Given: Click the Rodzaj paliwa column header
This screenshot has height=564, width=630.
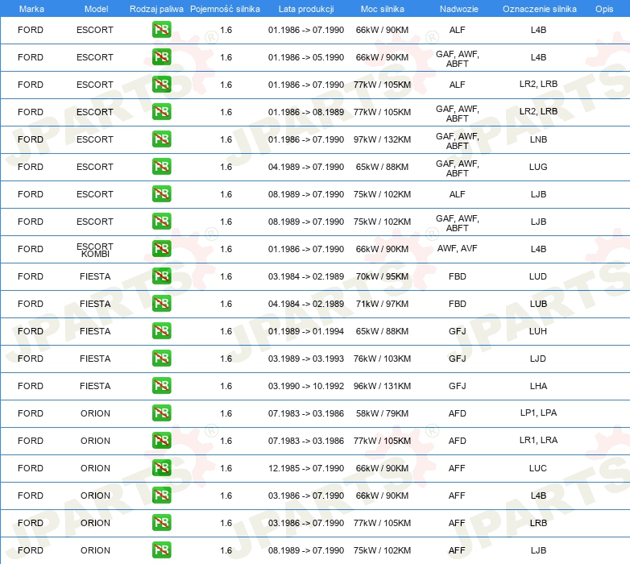Looking at the screenshot, I should point(156,9).
